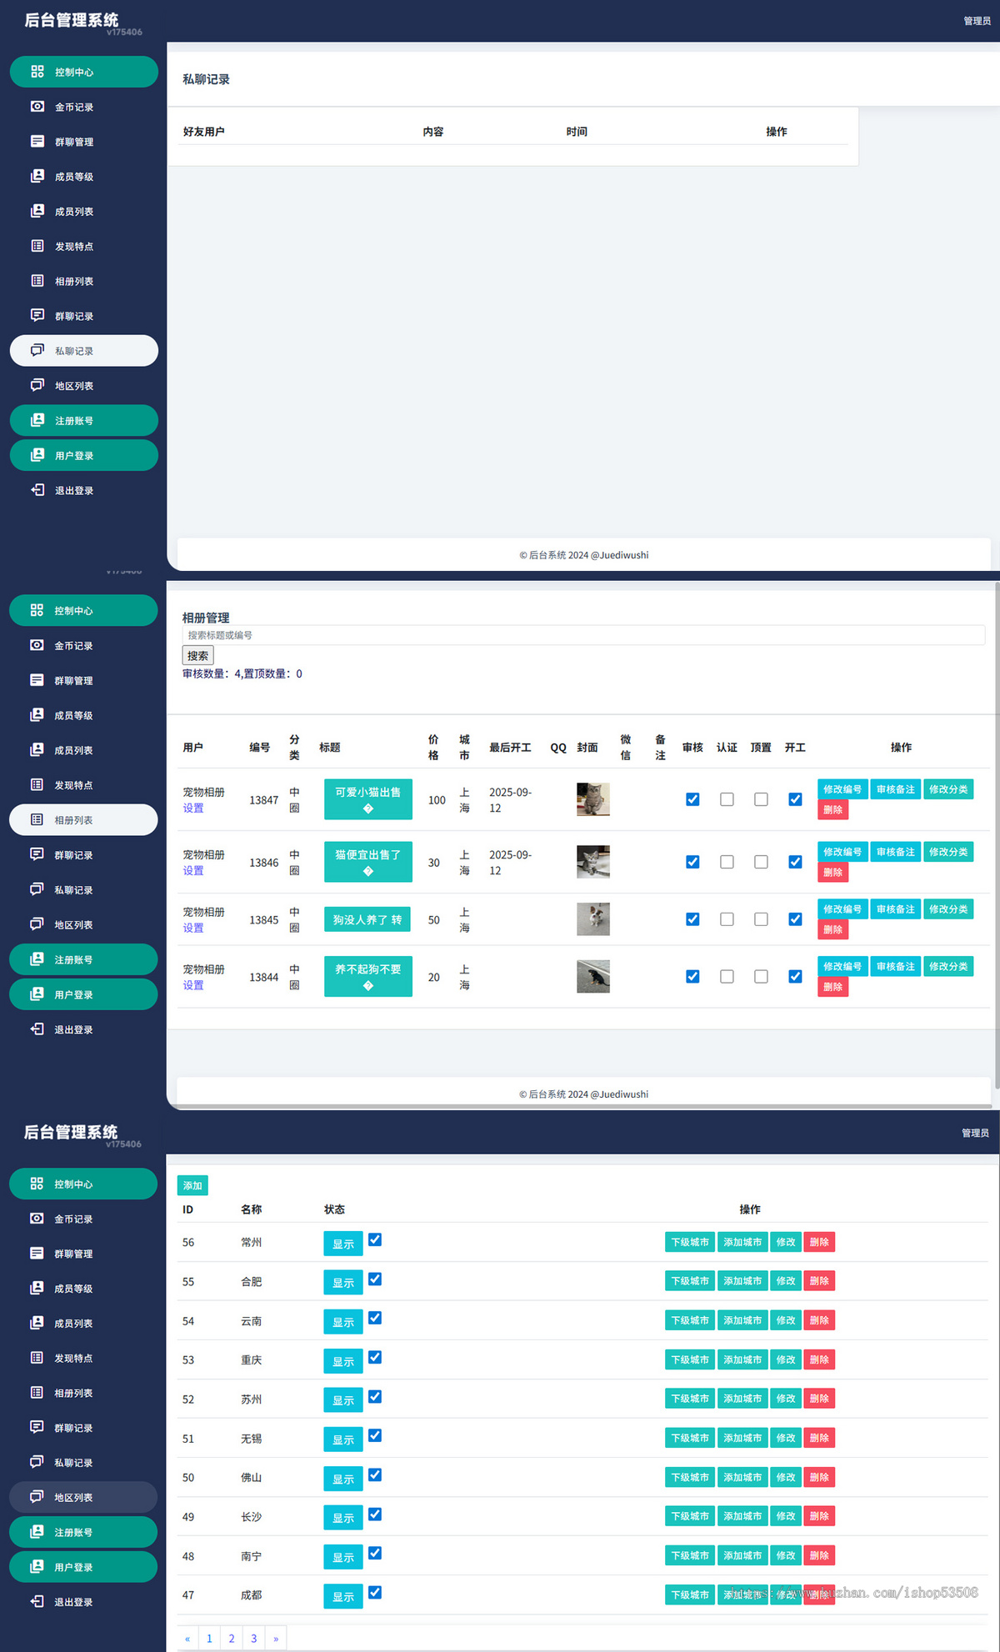The height and width of the screenshot is (1652, 1000).
Task: Focus the 搜索标题或编号 search field
Action: 583,635
